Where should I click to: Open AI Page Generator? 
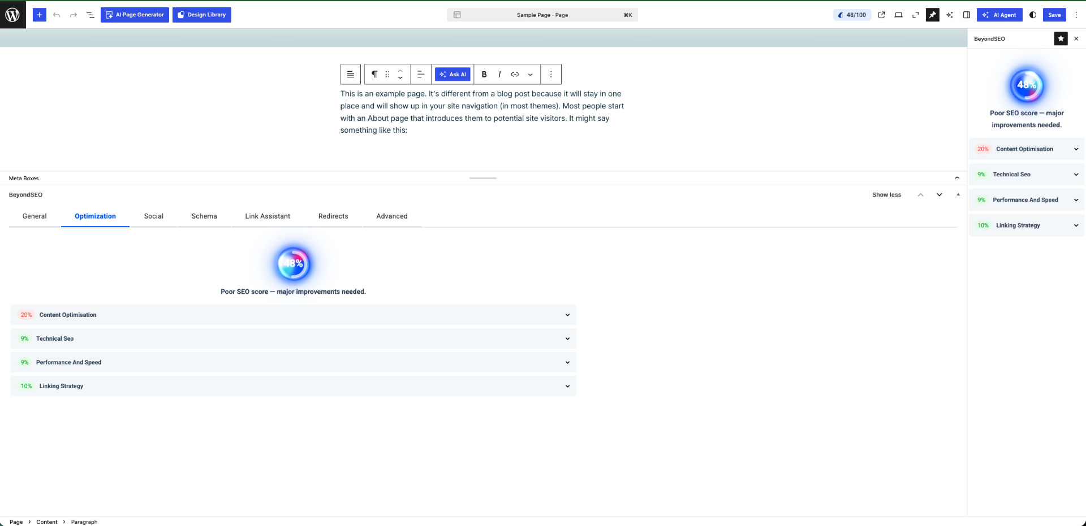tap(135, 15)
